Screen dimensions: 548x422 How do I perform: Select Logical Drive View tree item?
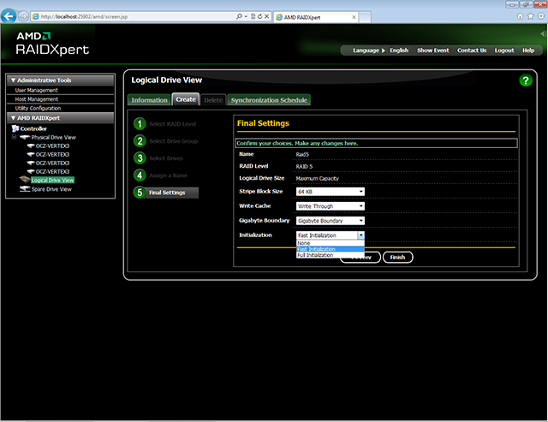pos(52,181)
